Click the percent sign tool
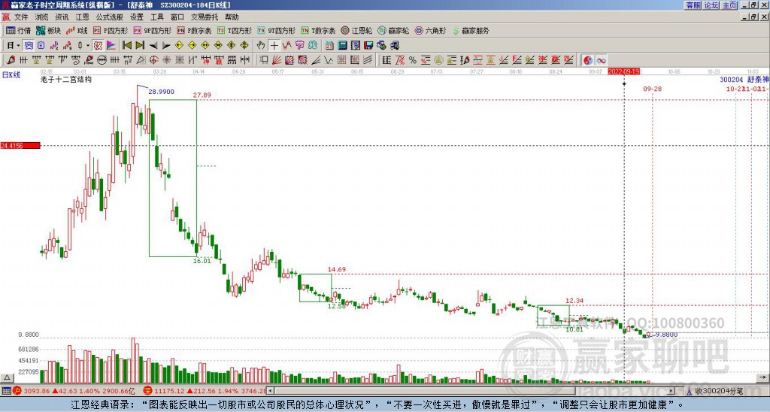Screen dimensions: 770x412 pos(413,60)
